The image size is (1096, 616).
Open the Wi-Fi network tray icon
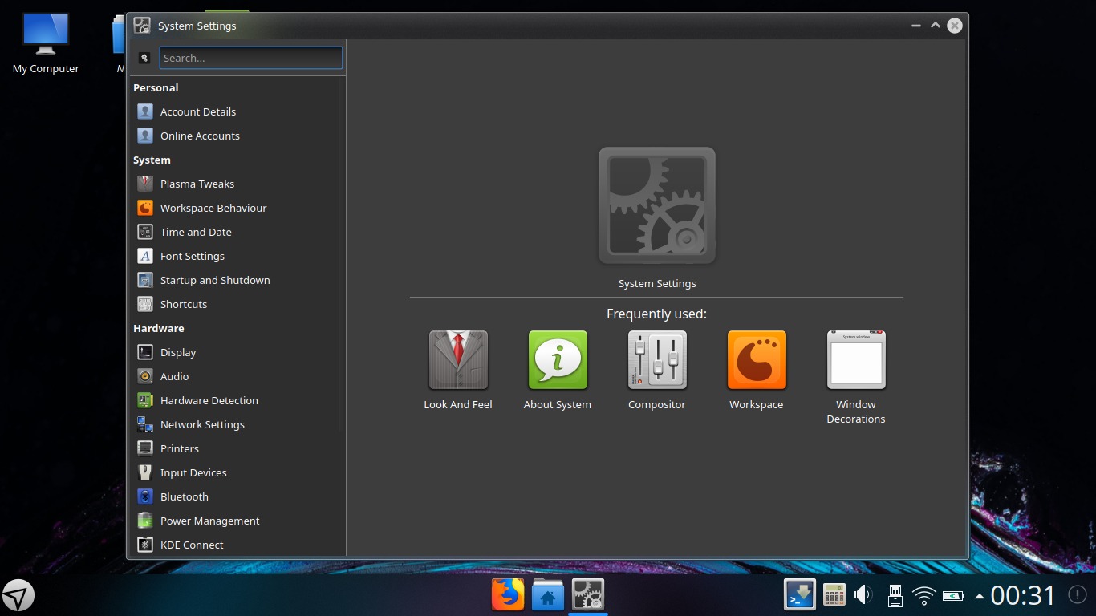point(924,596)
